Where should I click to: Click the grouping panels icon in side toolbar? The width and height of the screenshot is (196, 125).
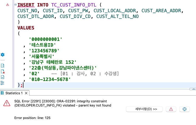(x=3, y=83)
